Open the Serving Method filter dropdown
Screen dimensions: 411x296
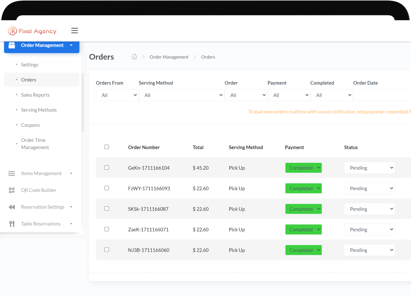[x=181, y=95]
